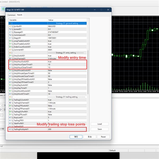
Task: Select the S_StopLoss01 integer icon
Action: (10, 117)
